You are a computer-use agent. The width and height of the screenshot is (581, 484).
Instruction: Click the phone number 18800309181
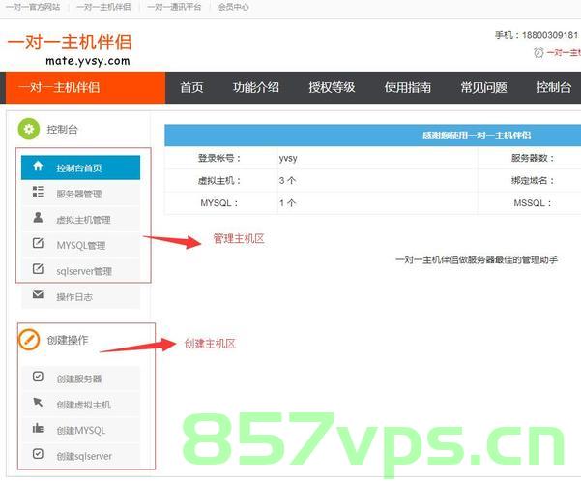550,35
